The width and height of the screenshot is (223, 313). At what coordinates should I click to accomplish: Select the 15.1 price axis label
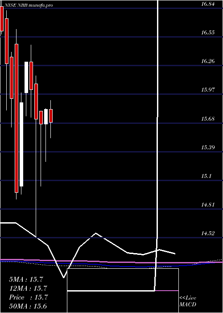206,176
